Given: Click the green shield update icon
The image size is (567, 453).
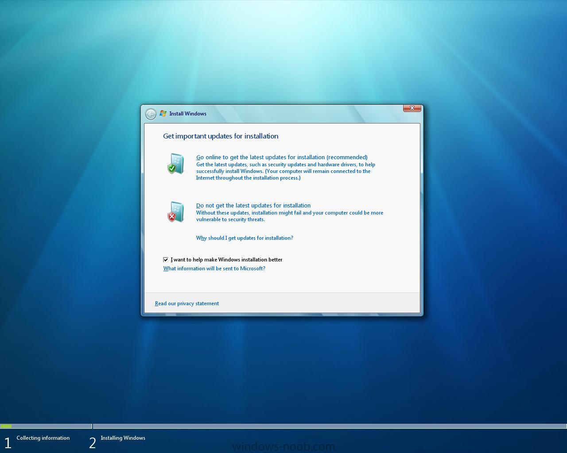Looking at the screenshot, I should [176, 164].
